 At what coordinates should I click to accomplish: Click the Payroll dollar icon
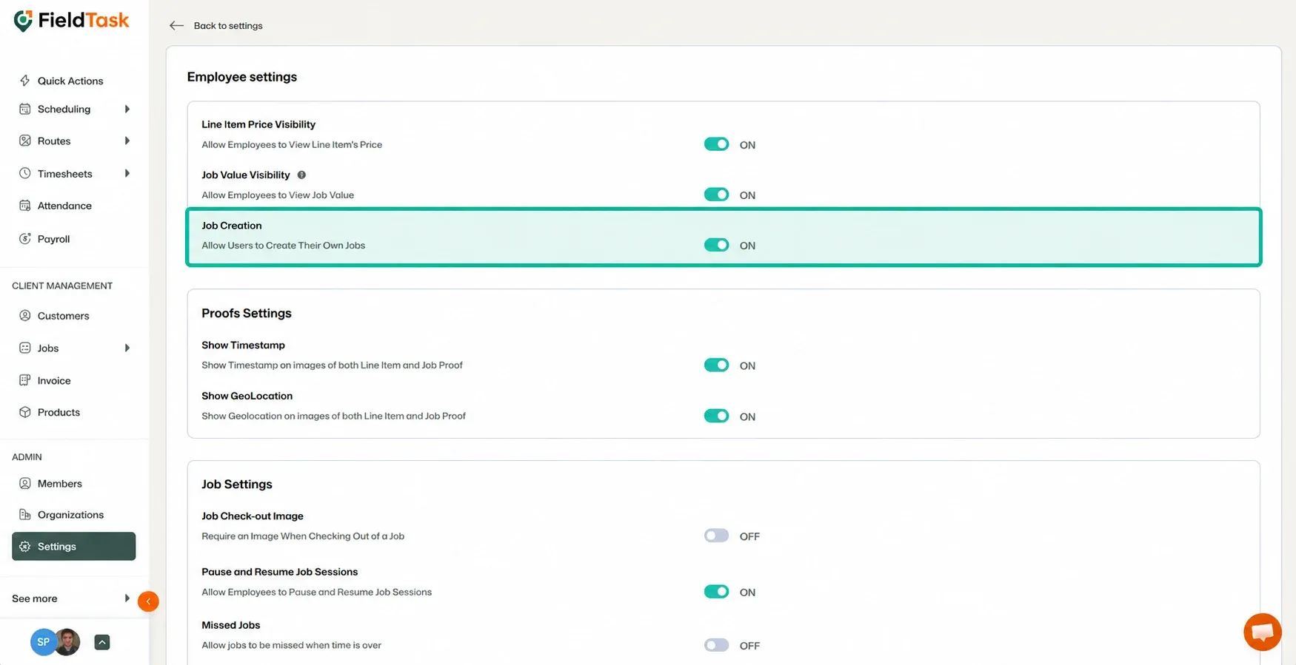coord(25,238)
